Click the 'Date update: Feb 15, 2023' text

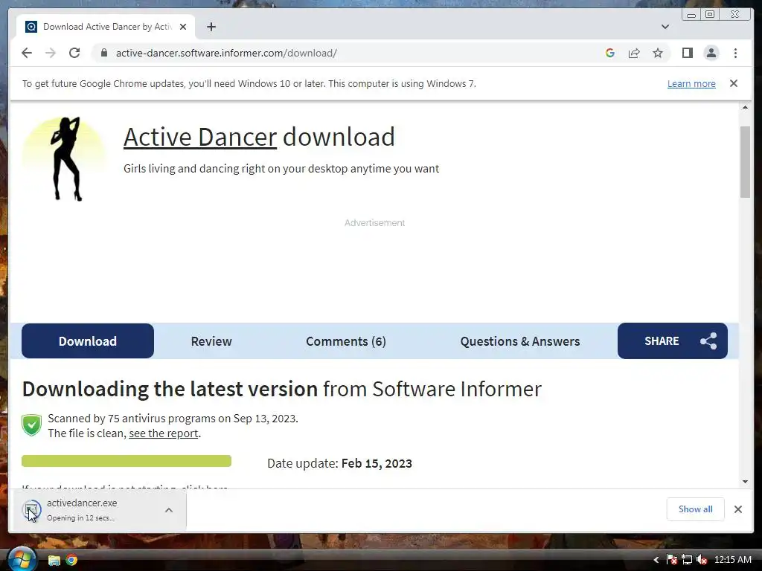[x=339, y=463]
